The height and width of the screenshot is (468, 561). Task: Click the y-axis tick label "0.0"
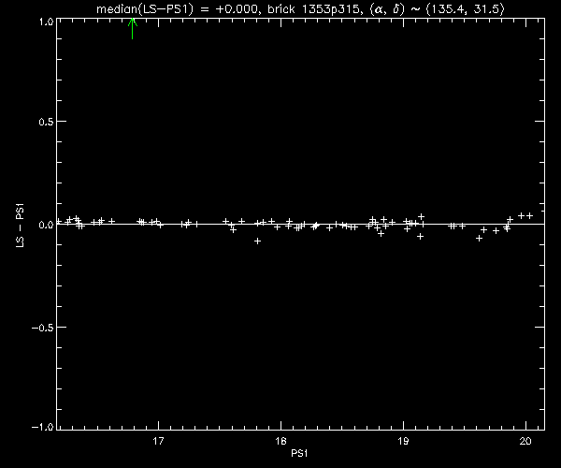[46, 225]
